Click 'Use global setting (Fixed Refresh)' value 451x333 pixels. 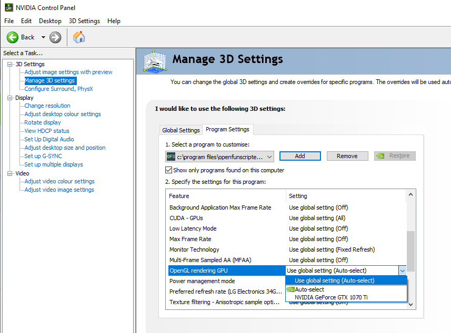click(x=332, y=250)
